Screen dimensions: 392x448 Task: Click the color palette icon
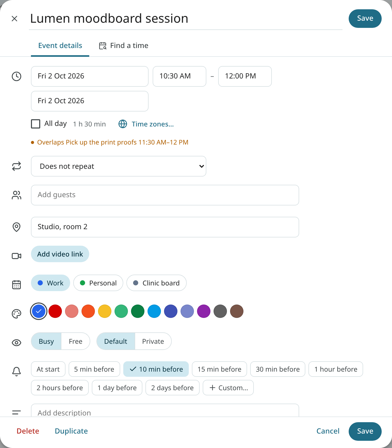click(x=17, y=314)
